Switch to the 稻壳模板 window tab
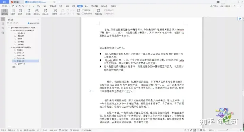 16,2
